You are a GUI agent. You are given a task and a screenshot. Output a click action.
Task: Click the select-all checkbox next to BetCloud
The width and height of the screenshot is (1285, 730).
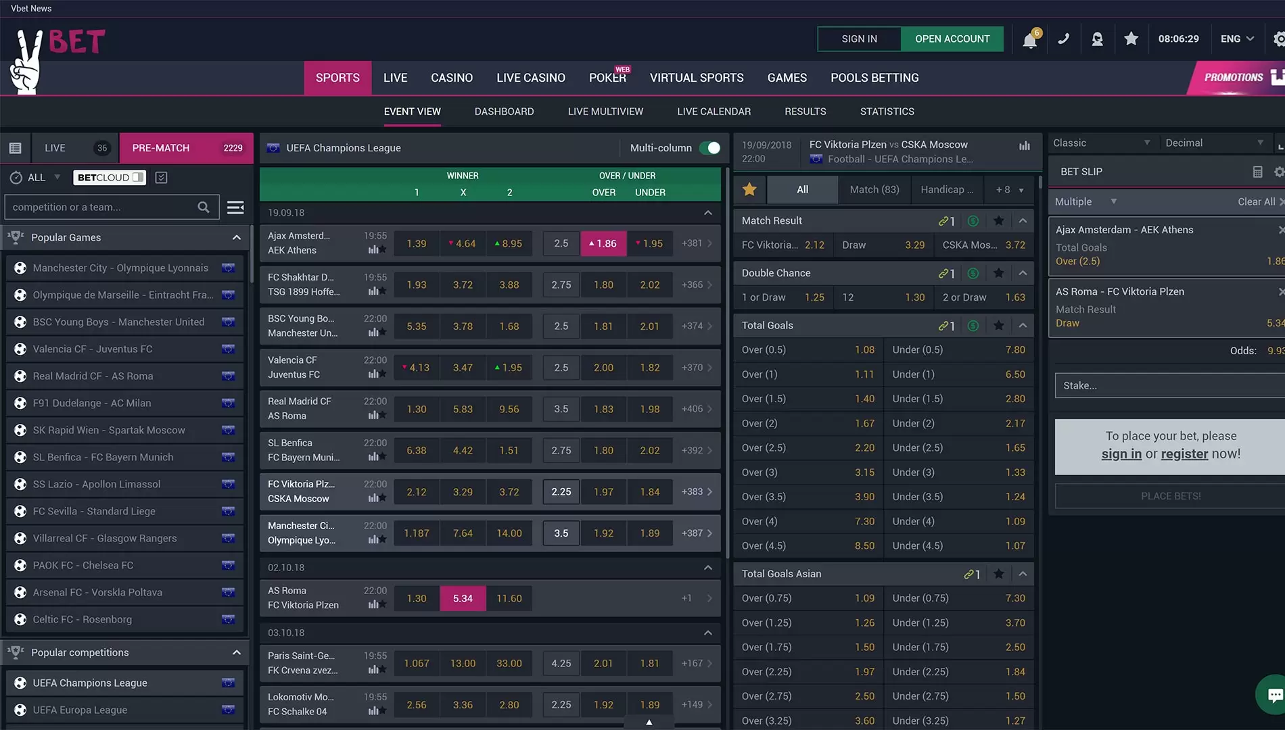point(161,177)
